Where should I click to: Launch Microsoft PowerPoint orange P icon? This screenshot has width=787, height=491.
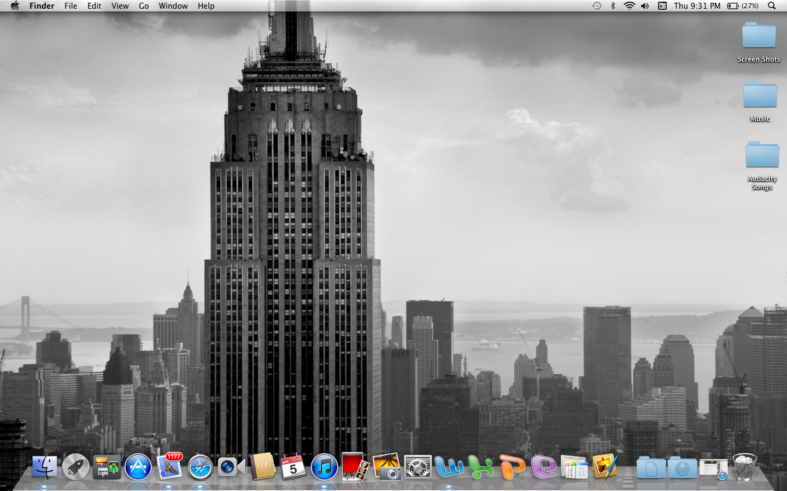(512, 467)
